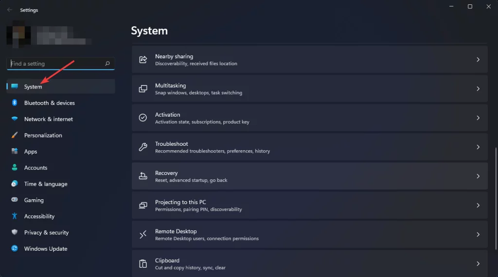Click the Projecting to this PC icon
This screenshot has height=277, width=498.
[x=143, y=205]
